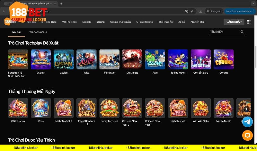This screenshot has height=151, width=257.
Task: Click the Tìm Kiếm search field
Action: 224,32
